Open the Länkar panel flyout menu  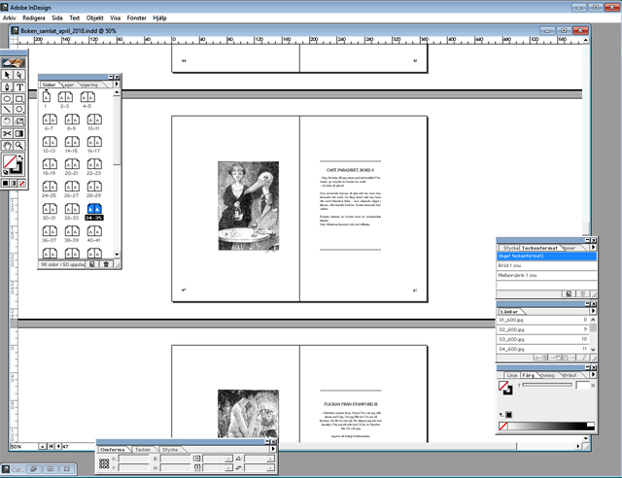[x=593, y=311]
